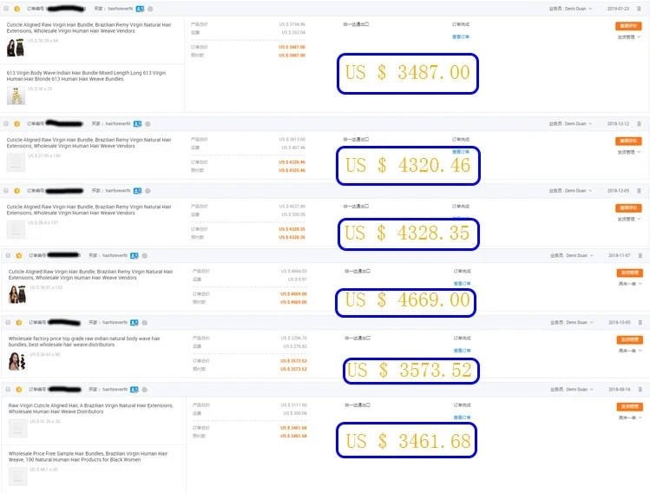Click the trash icon for the 2018-12-12 order
The height and width of the screenshot is (500, 650).
click(x=639, y=124)
